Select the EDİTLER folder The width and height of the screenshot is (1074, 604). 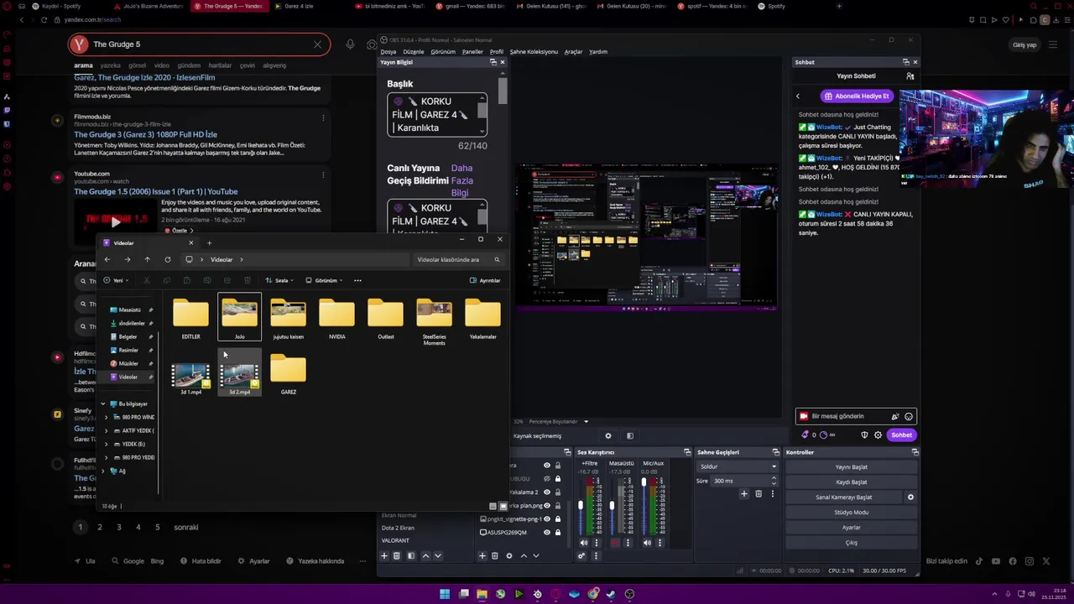(190, 319)
